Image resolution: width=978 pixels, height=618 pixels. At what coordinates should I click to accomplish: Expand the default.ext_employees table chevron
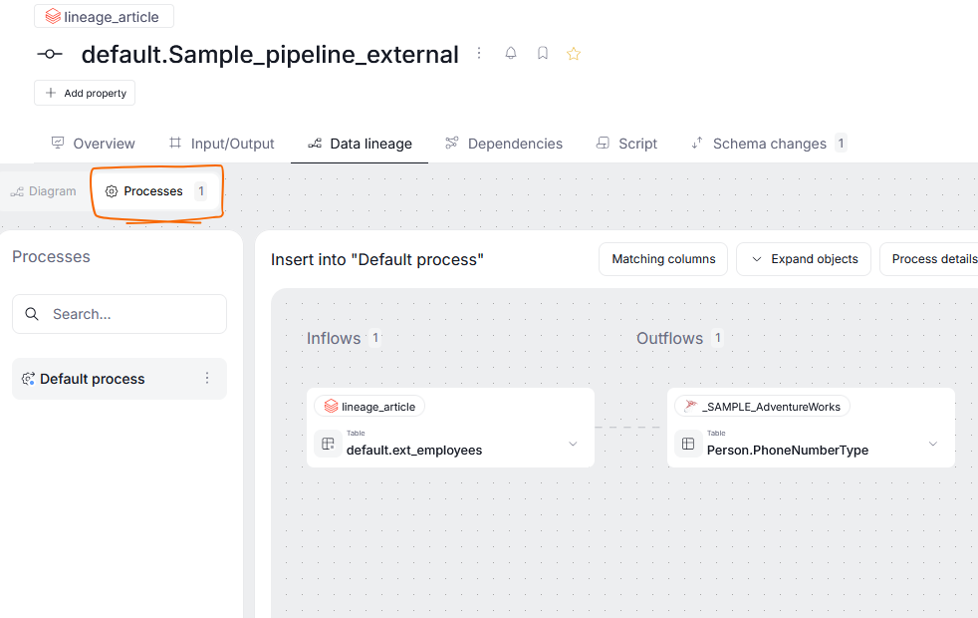(x=574, y=444)
